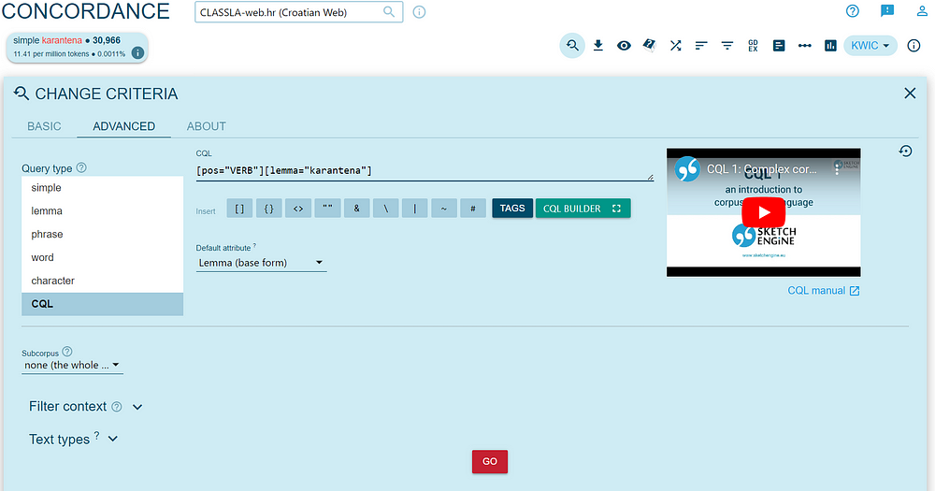
Task: Click Query type help icon
Action: [81, 167]
